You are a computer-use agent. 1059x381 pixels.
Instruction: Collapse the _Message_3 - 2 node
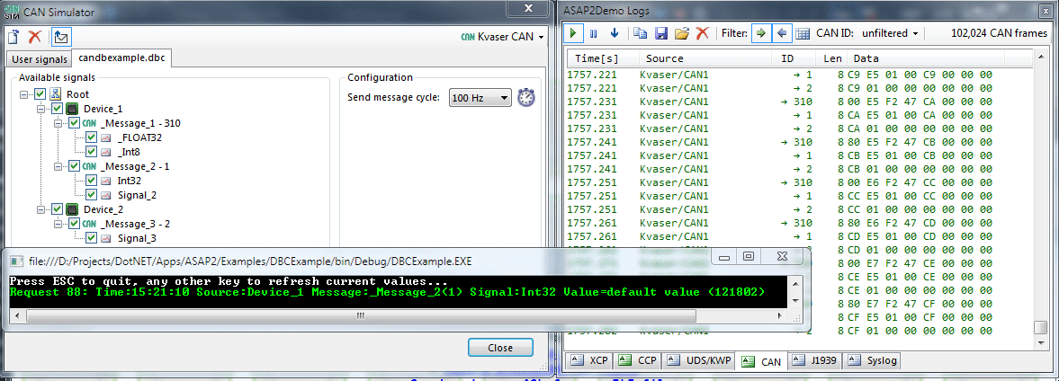coord(58,223)
